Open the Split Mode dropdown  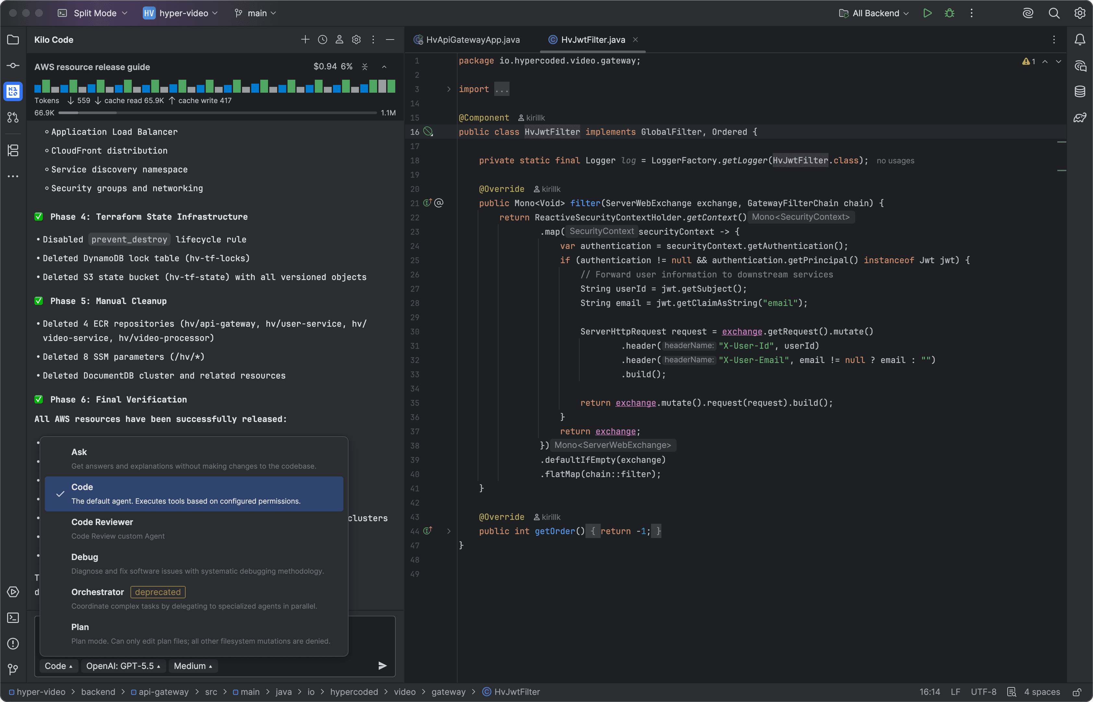[92, 13]
